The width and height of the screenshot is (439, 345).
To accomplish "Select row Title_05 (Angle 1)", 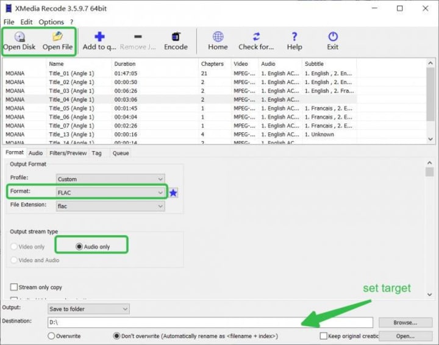I will coord(180,108).
